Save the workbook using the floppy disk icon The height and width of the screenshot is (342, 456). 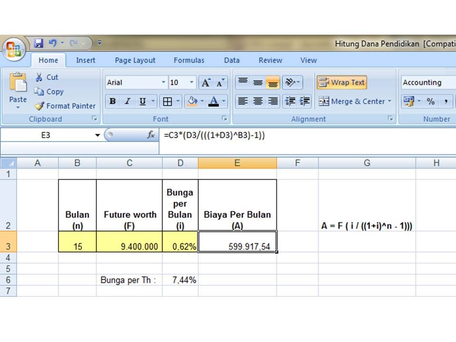pos(39,43)
